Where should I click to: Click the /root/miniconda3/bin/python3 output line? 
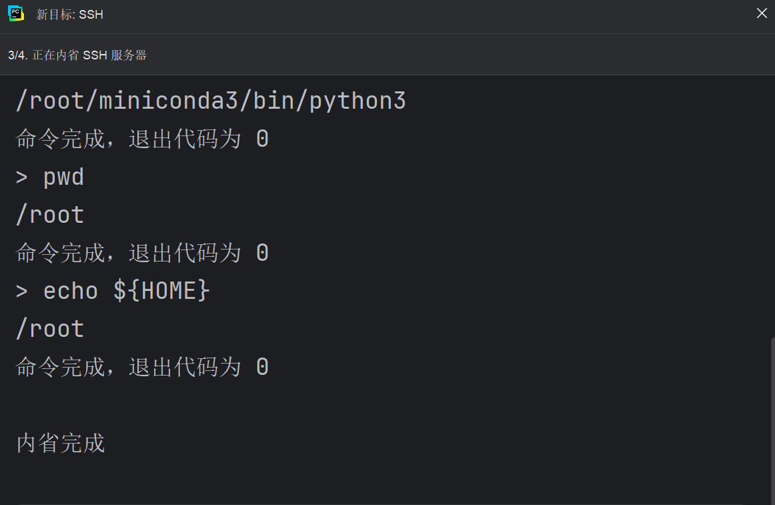point(211,101)
